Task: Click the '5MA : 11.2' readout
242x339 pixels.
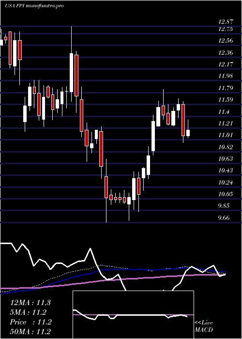Action: click(x=29, y=312)
